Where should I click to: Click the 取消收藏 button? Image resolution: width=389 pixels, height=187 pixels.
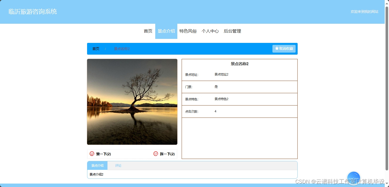tap(284, 48)
